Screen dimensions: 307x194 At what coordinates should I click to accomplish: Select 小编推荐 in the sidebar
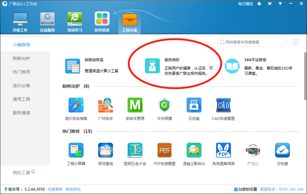click(x=21, y=45)
